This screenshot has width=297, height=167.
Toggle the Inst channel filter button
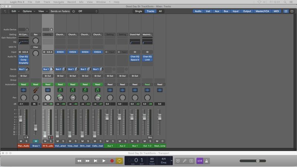208,11
